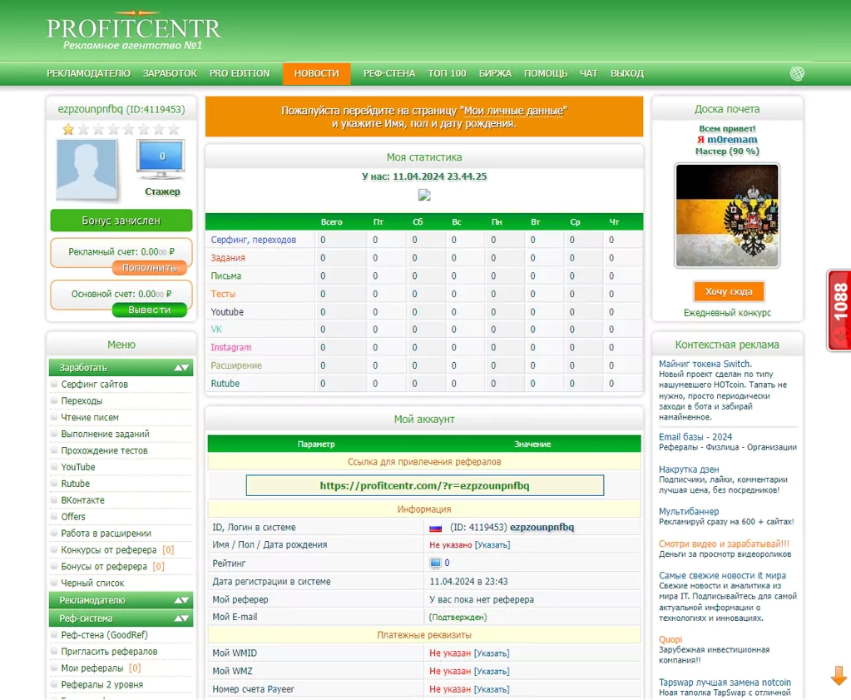Click the imperial flag honor board thumbnail
This screenshot has width=851, height=700.
pyautogui.click(x=727, y=216)
